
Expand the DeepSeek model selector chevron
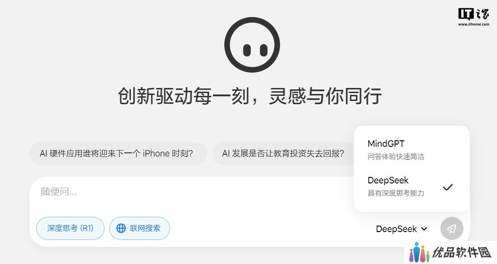tap(424, 229)
